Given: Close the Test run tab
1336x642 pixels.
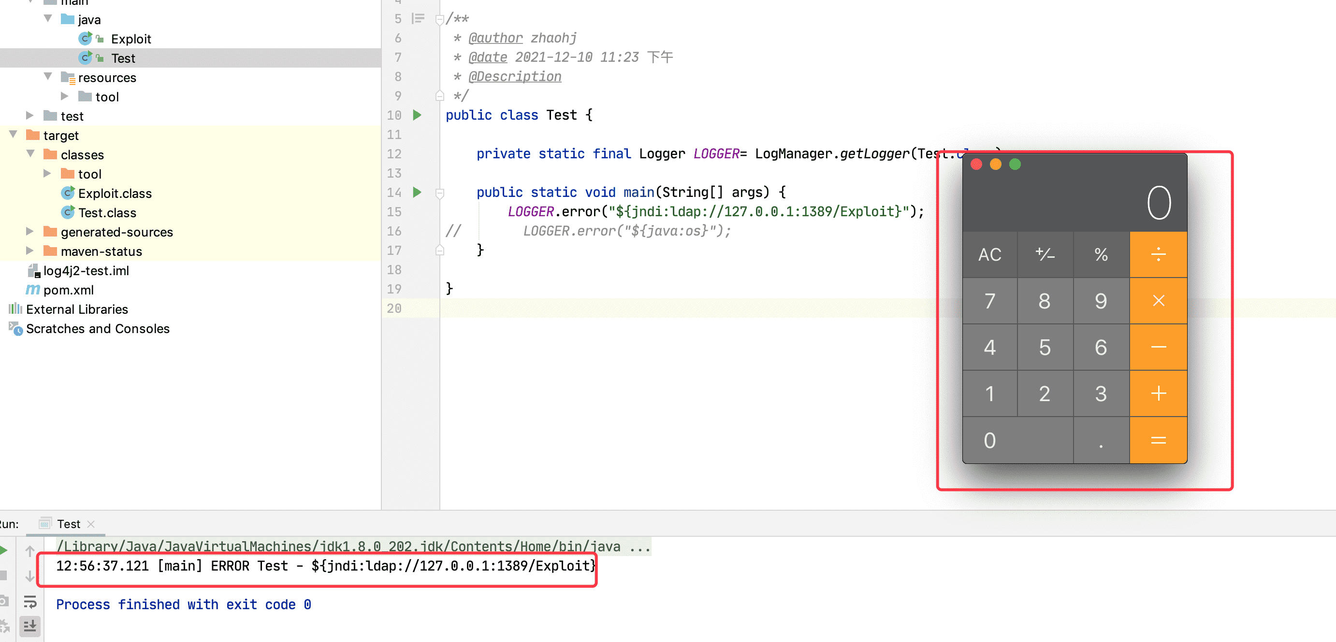Looking at the screenshot, I should pyautogui.click(x=91, y=524).
